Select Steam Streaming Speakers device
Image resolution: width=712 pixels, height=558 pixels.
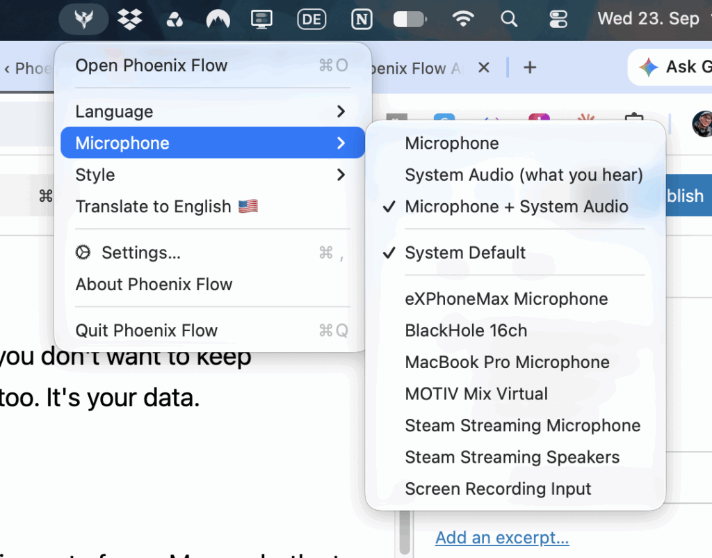point(515,457)
